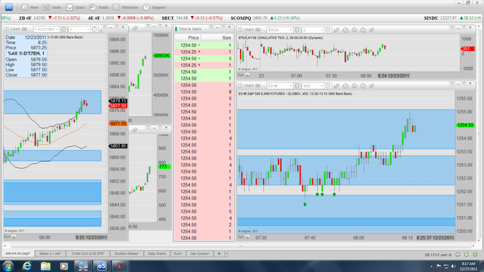484x272 pixels.
Task: Click Dyn scale lock icon on DAX chart
Action: (x=14, y=237)
